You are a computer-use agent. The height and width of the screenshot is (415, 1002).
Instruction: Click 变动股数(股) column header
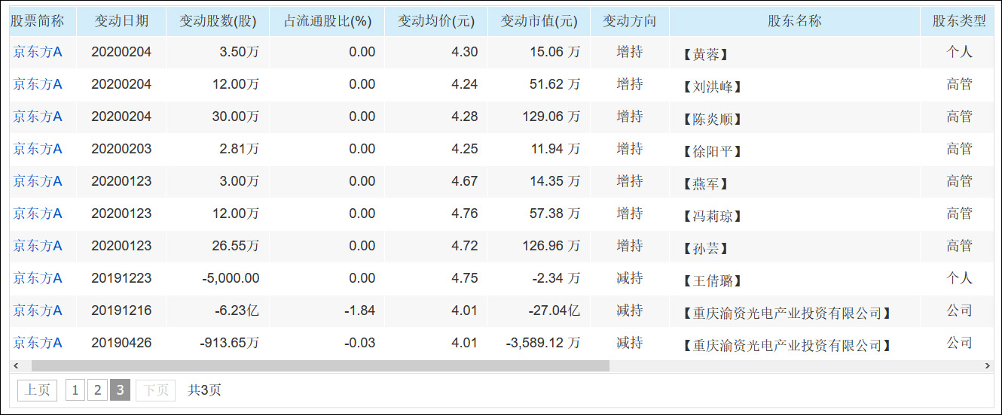click(218, 21)
